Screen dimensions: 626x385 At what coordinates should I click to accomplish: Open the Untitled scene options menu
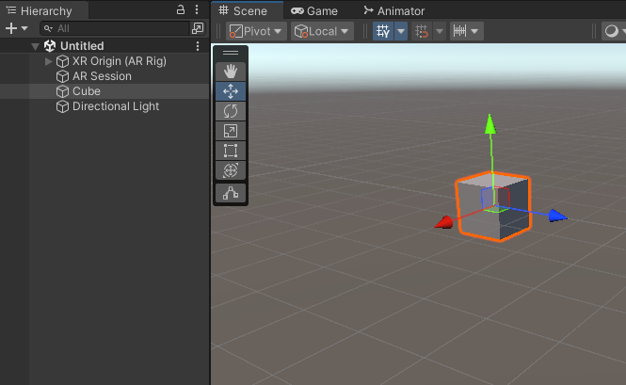point(197,46)
